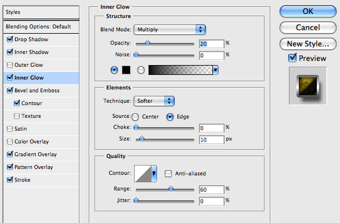Toggle the Stroke checkbox
Image resolution: width=340 pixels, height=223 pixels.
[10, 180]
